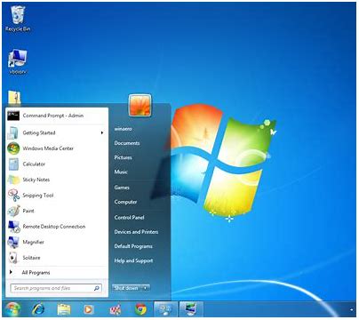Select the 'Calculator' label
359x320 pixels.
click(x=34, y=164)
